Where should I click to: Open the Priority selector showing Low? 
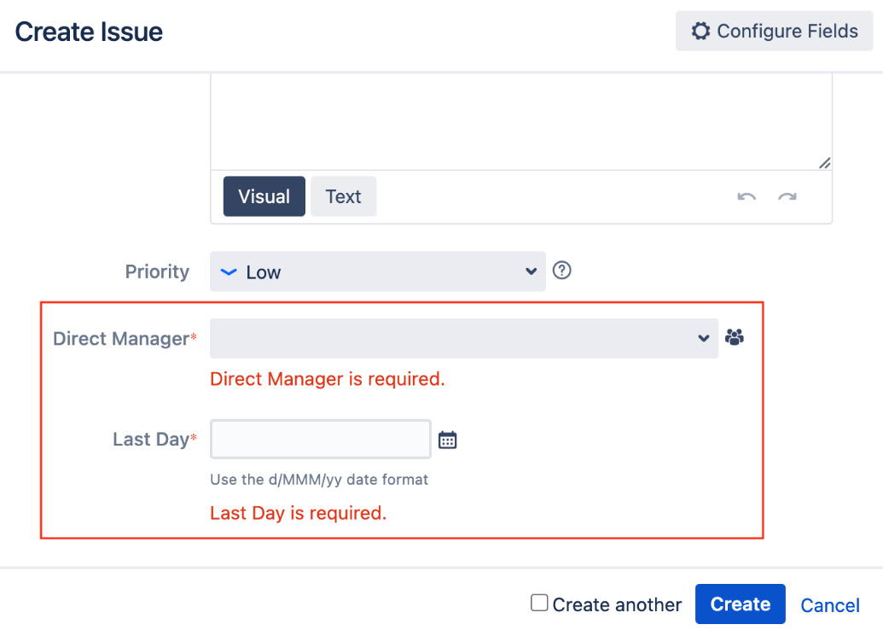tap(378, 271)
